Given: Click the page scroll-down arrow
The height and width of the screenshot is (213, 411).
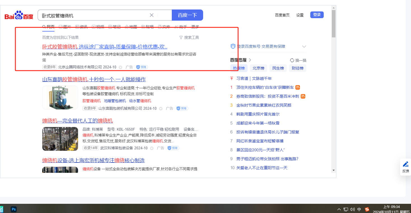Looking at the screenshot, I should coord(334,170).
